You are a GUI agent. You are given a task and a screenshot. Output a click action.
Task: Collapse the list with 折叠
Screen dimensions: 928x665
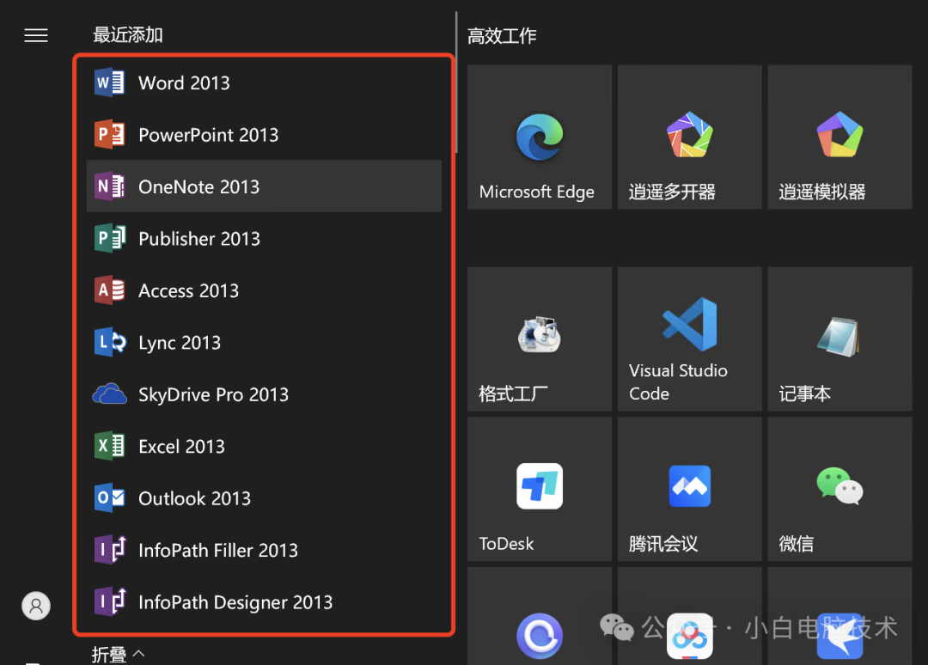118,655
